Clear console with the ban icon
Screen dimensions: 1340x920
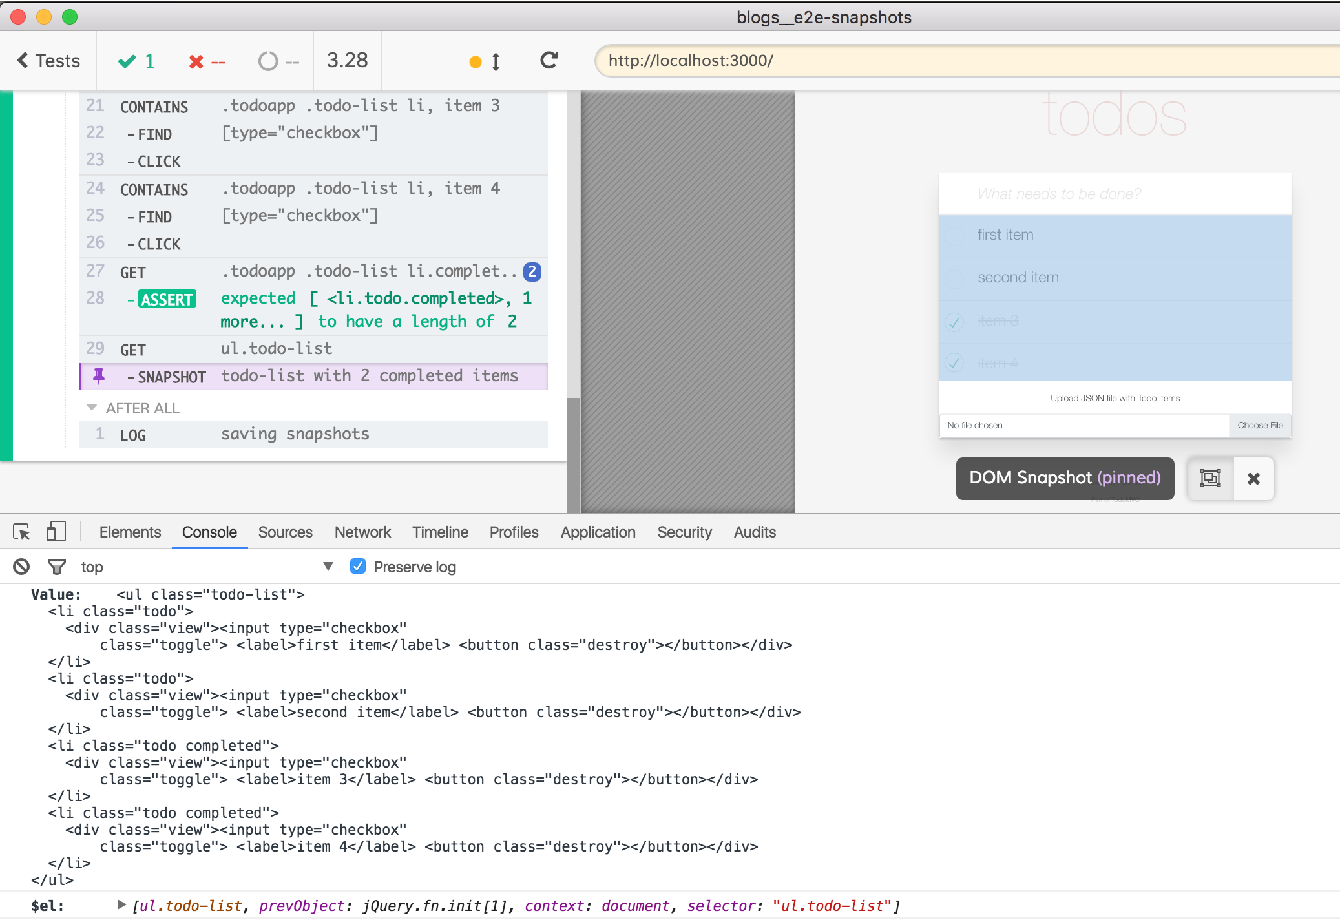coord(21,567)
